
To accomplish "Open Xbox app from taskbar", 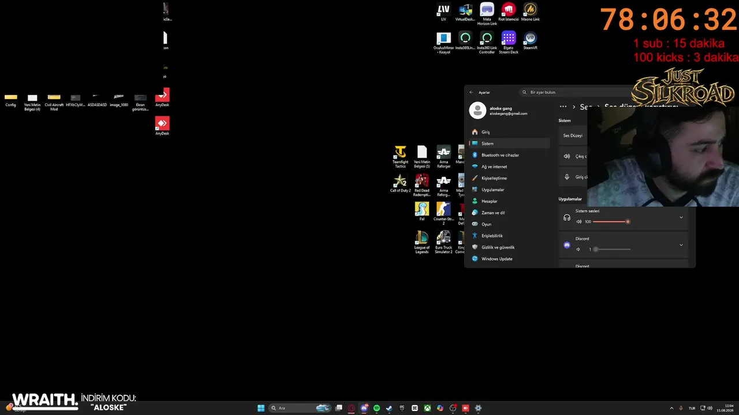I will (427, 408).
